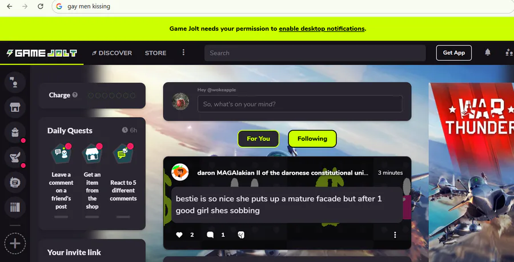Select the Following feed tab
This screenshot has height=262, width=514.
(312, 139)
